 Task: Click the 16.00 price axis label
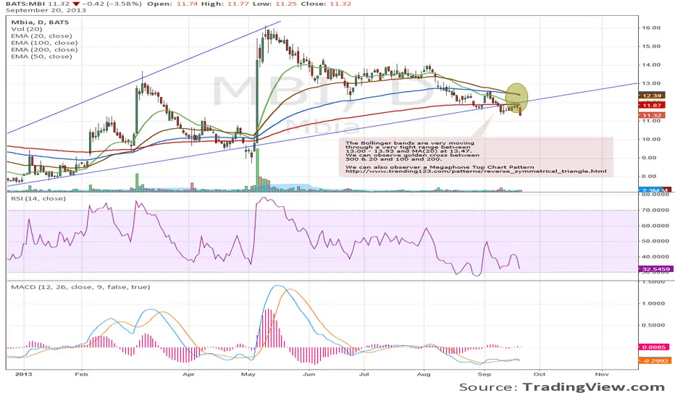pyautogui.click(x=651, y=27)
